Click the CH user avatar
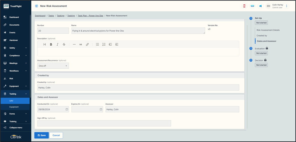296x142 pixels. (x=268, y=6)
